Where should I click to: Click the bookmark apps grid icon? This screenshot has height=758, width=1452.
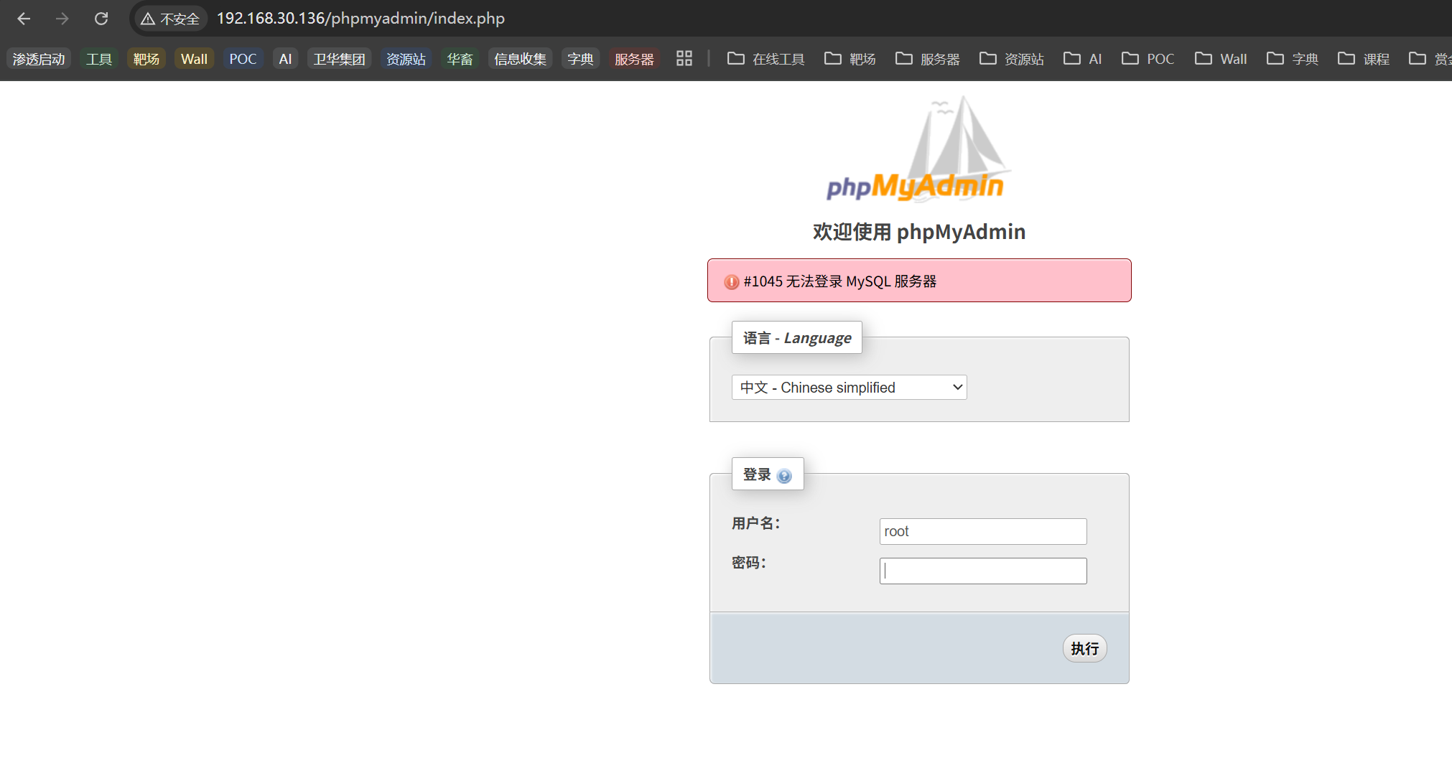point(684,59)
